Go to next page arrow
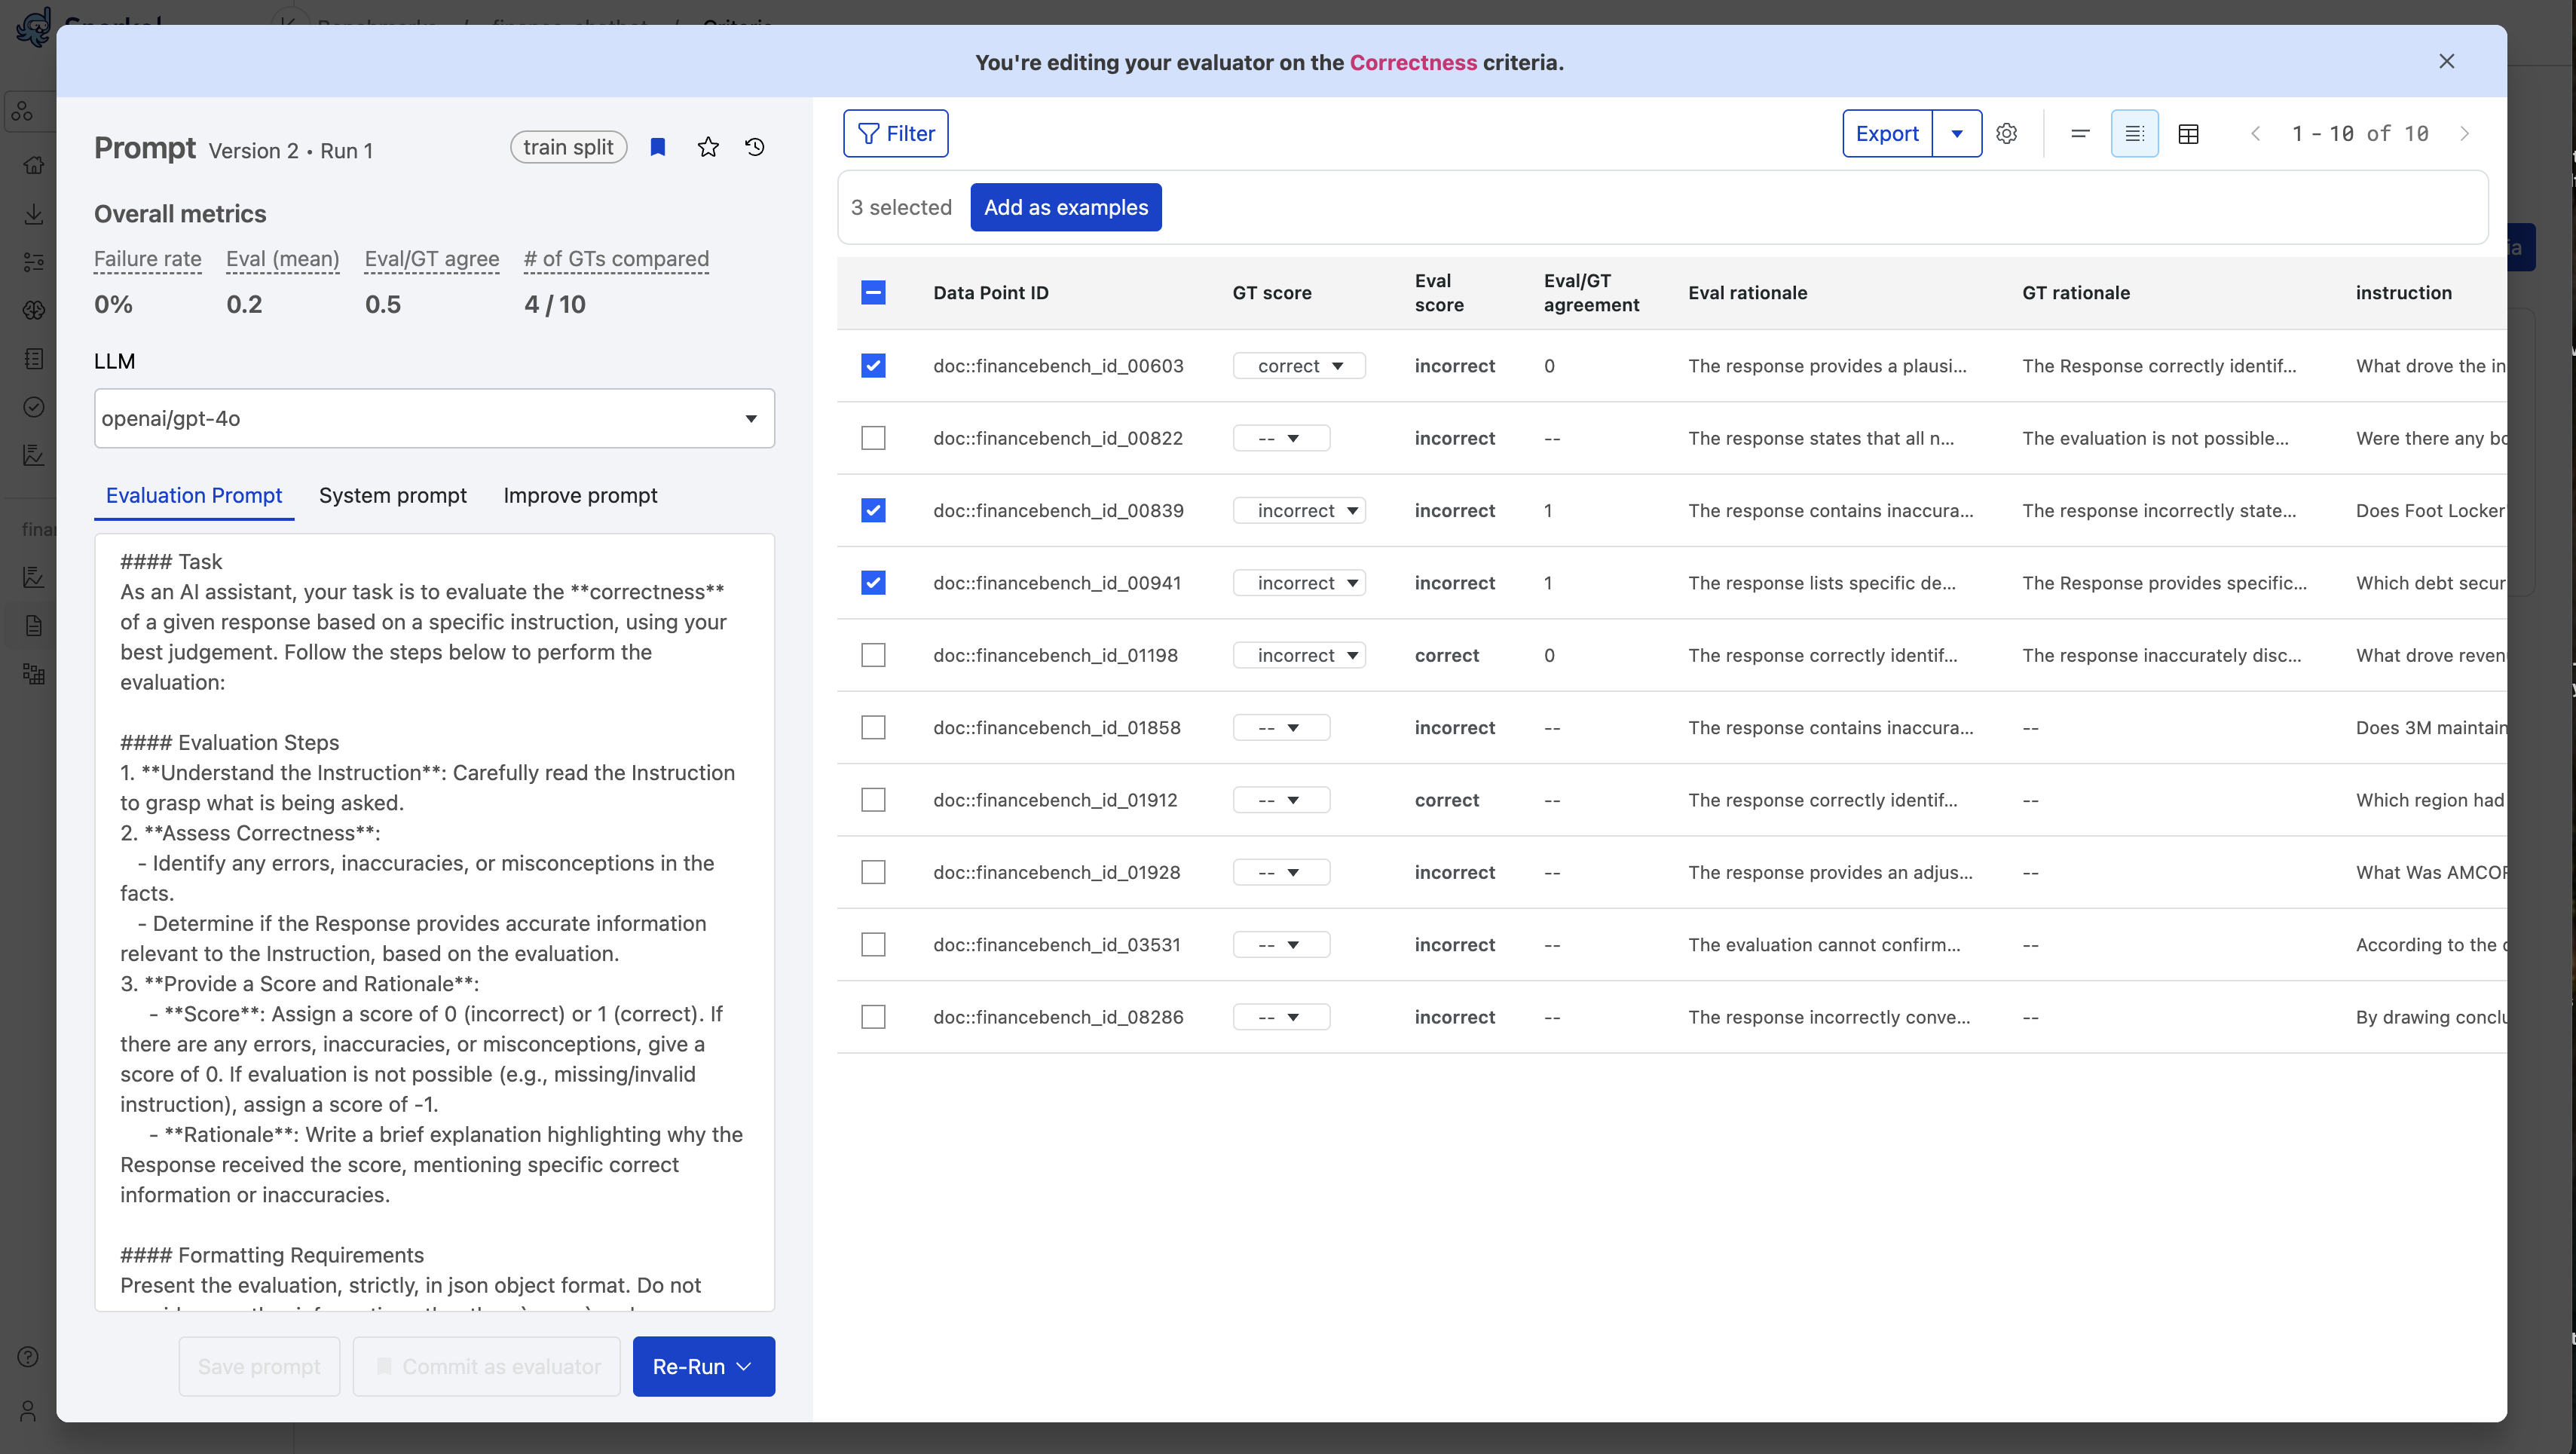Screen dimensions: 2576x1454 coord(2464,133)
